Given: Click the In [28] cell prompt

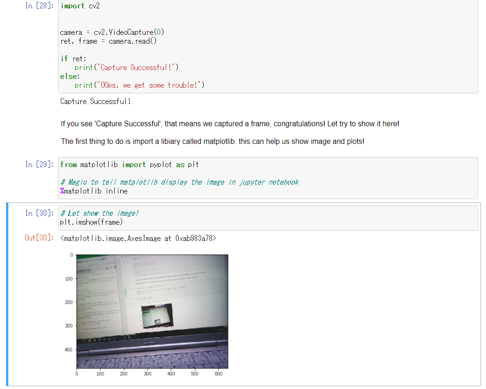Looking at the screenshot, I should (39, 6).
